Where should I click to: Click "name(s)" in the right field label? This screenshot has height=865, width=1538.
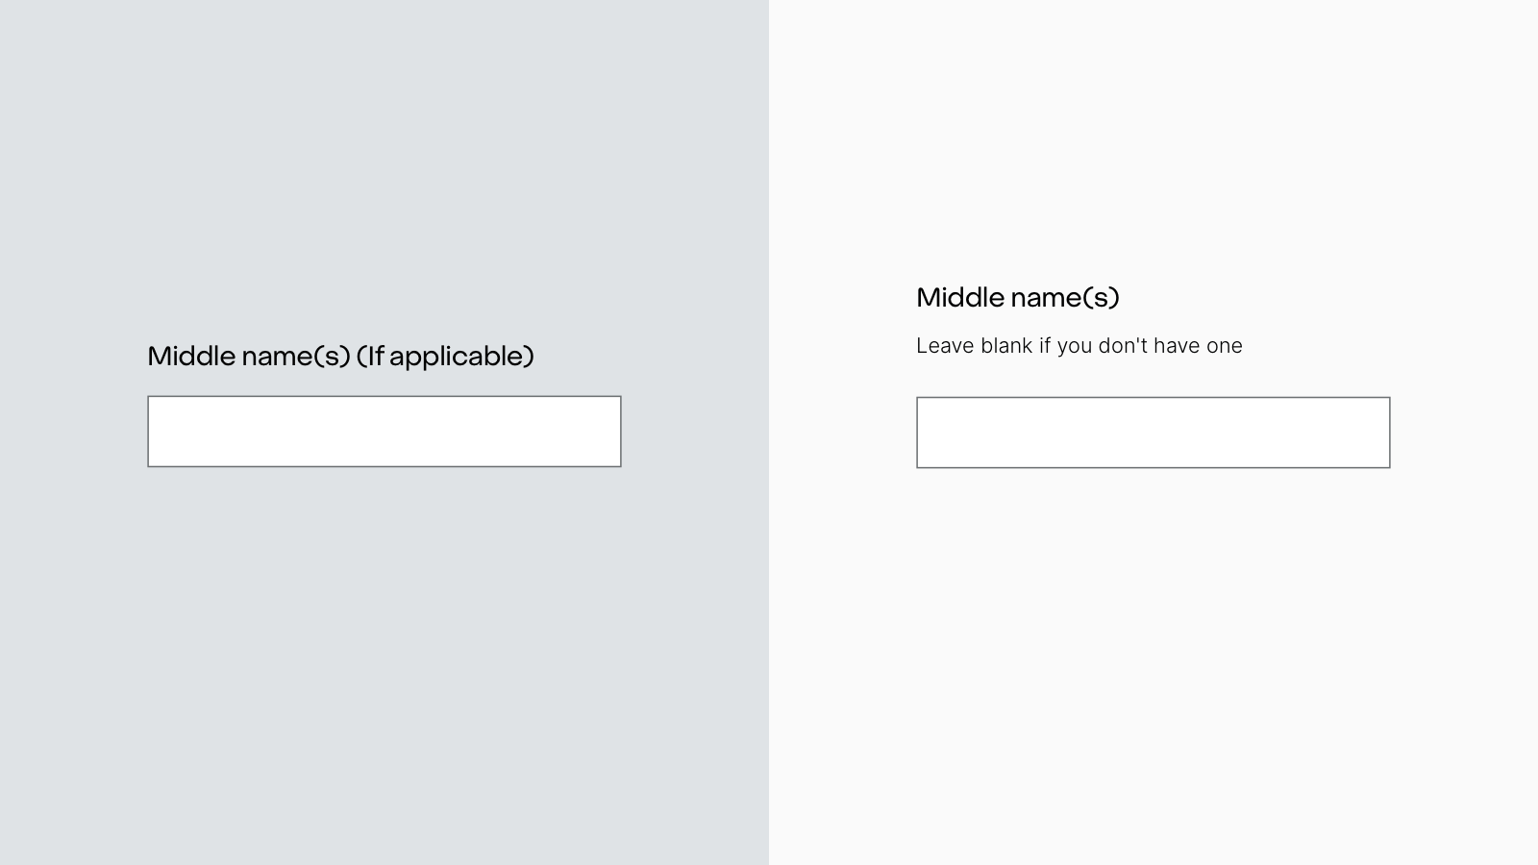[x=1066, y=298]
